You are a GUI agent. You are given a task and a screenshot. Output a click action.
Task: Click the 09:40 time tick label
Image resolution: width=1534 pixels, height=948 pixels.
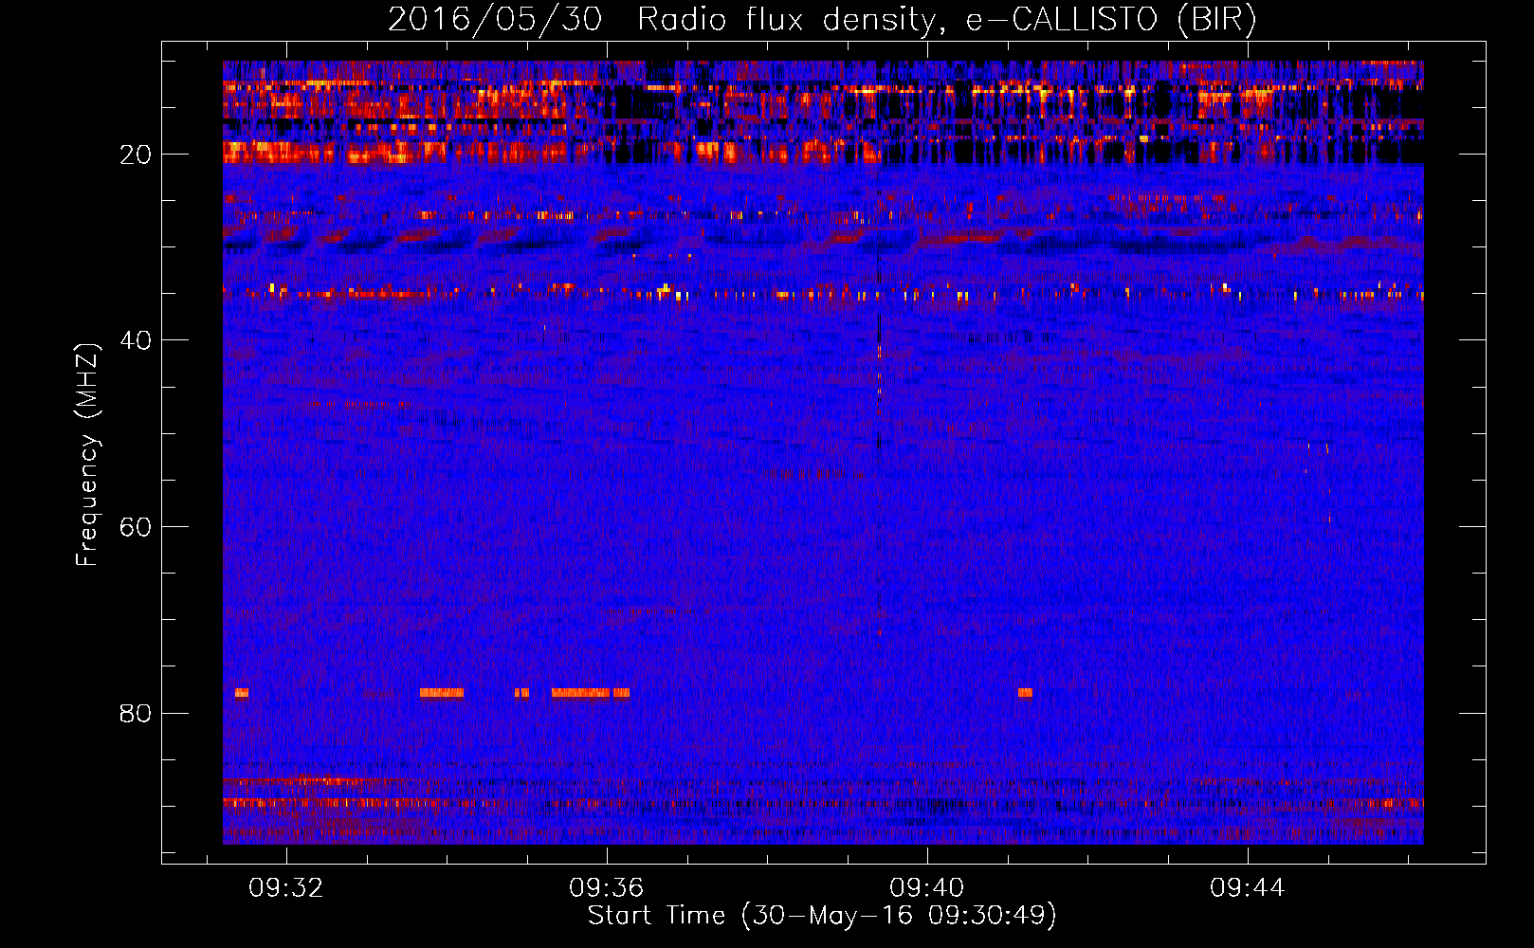click(x=927, y=888)
